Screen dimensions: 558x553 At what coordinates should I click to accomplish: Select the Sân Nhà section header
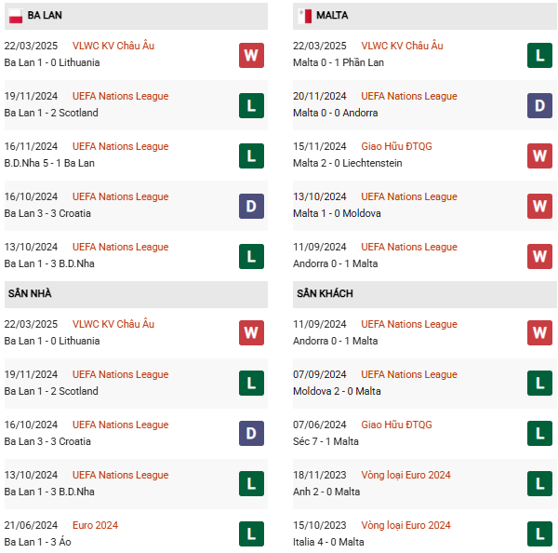[136, 294]
